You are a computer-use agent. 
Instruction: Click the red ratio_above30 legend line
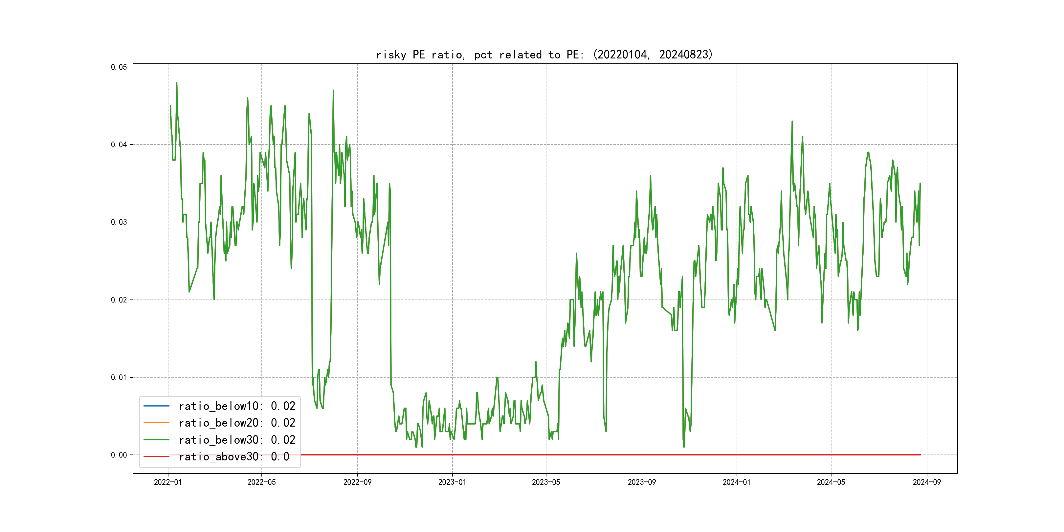[156, 456]
